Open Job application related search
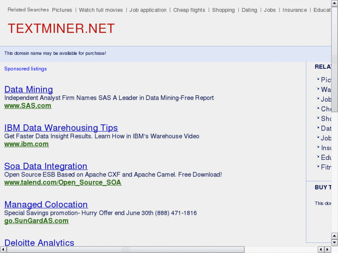 (x=148, y=10)
